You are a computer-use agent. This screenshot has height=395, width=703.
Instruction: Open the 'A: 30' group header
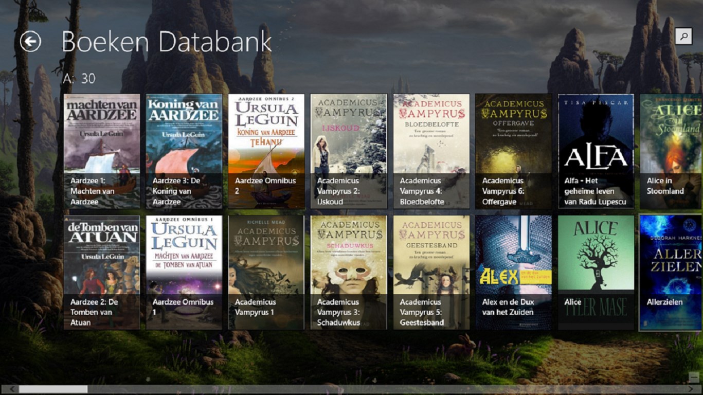pyautogui.click(x=79, y=79)
